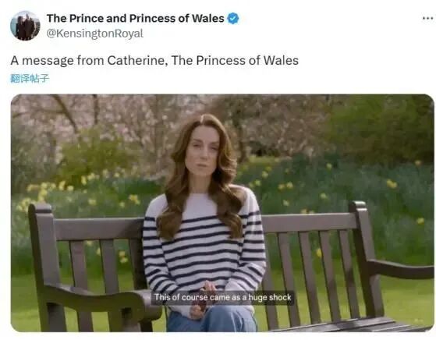Screen dimensions: 436x340
Task: Click the word Catherine in the post text
Action: tap(137, 60)
